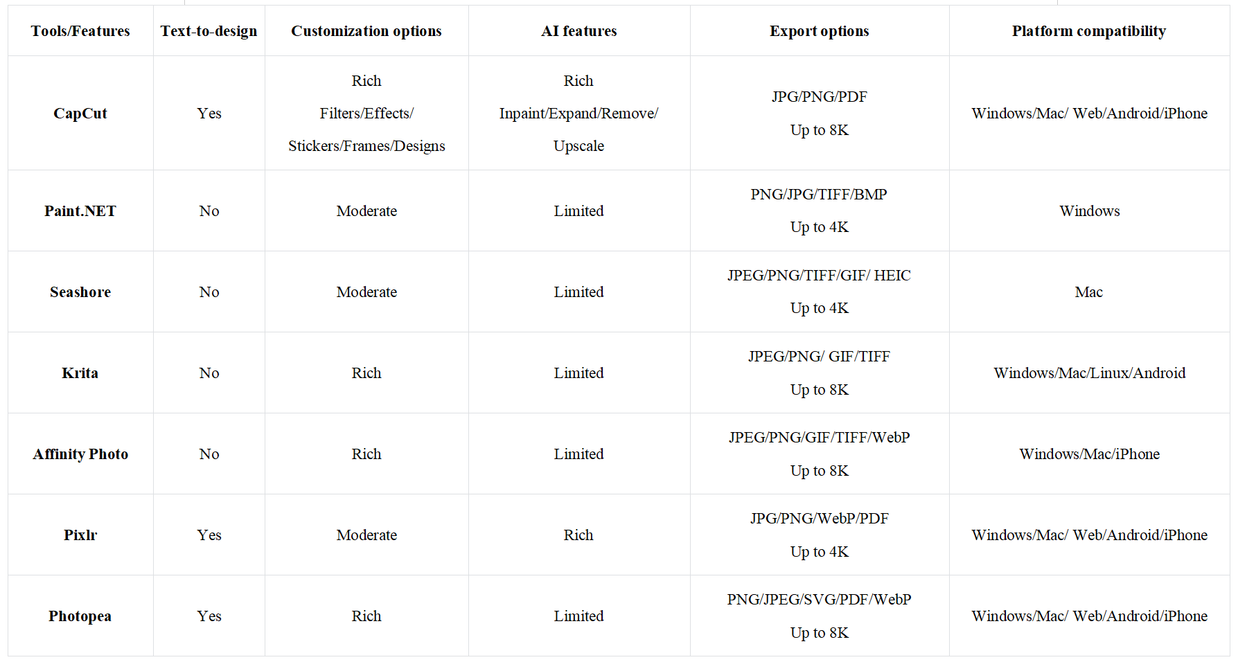The height and width of the screenshot is (662, 1238).
Task: Select the Windows/Mac/iPhone platform cell
Action: tap(1089, 454)
